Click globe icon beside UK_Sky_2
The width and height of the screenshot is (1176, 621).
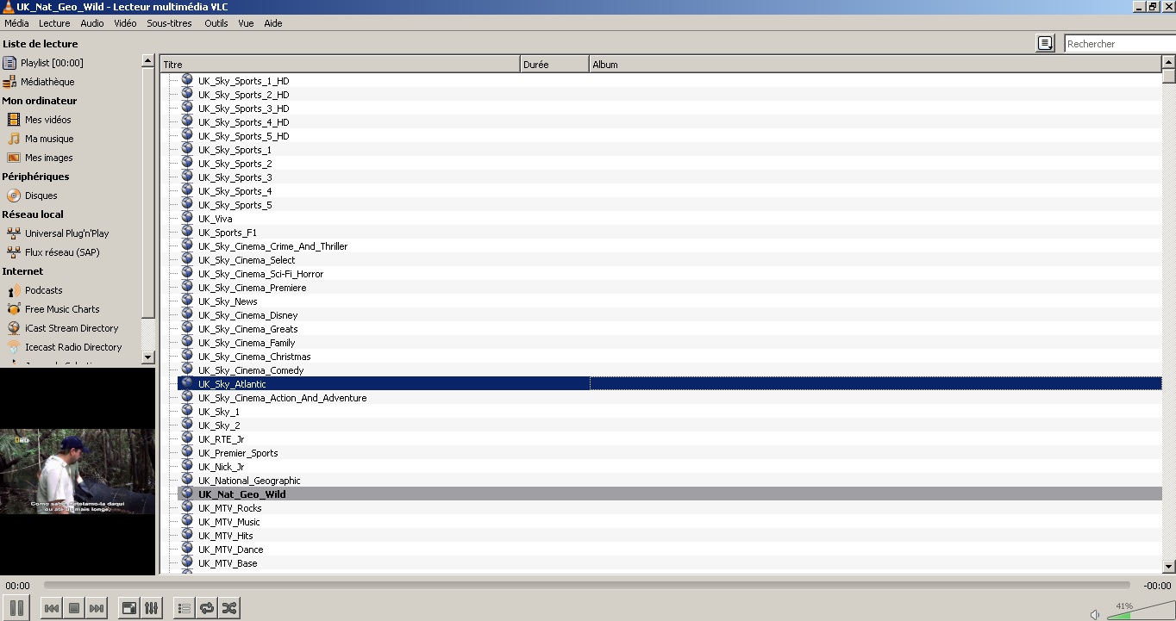click(187, 425)
